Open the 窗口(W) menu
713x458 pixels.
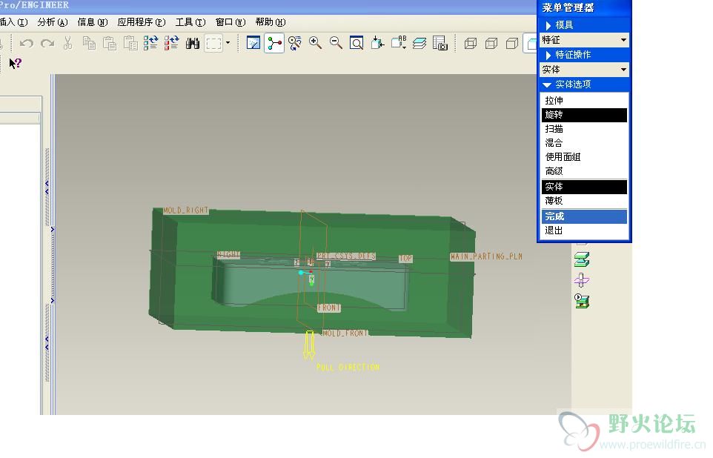(x=231, y=21)
